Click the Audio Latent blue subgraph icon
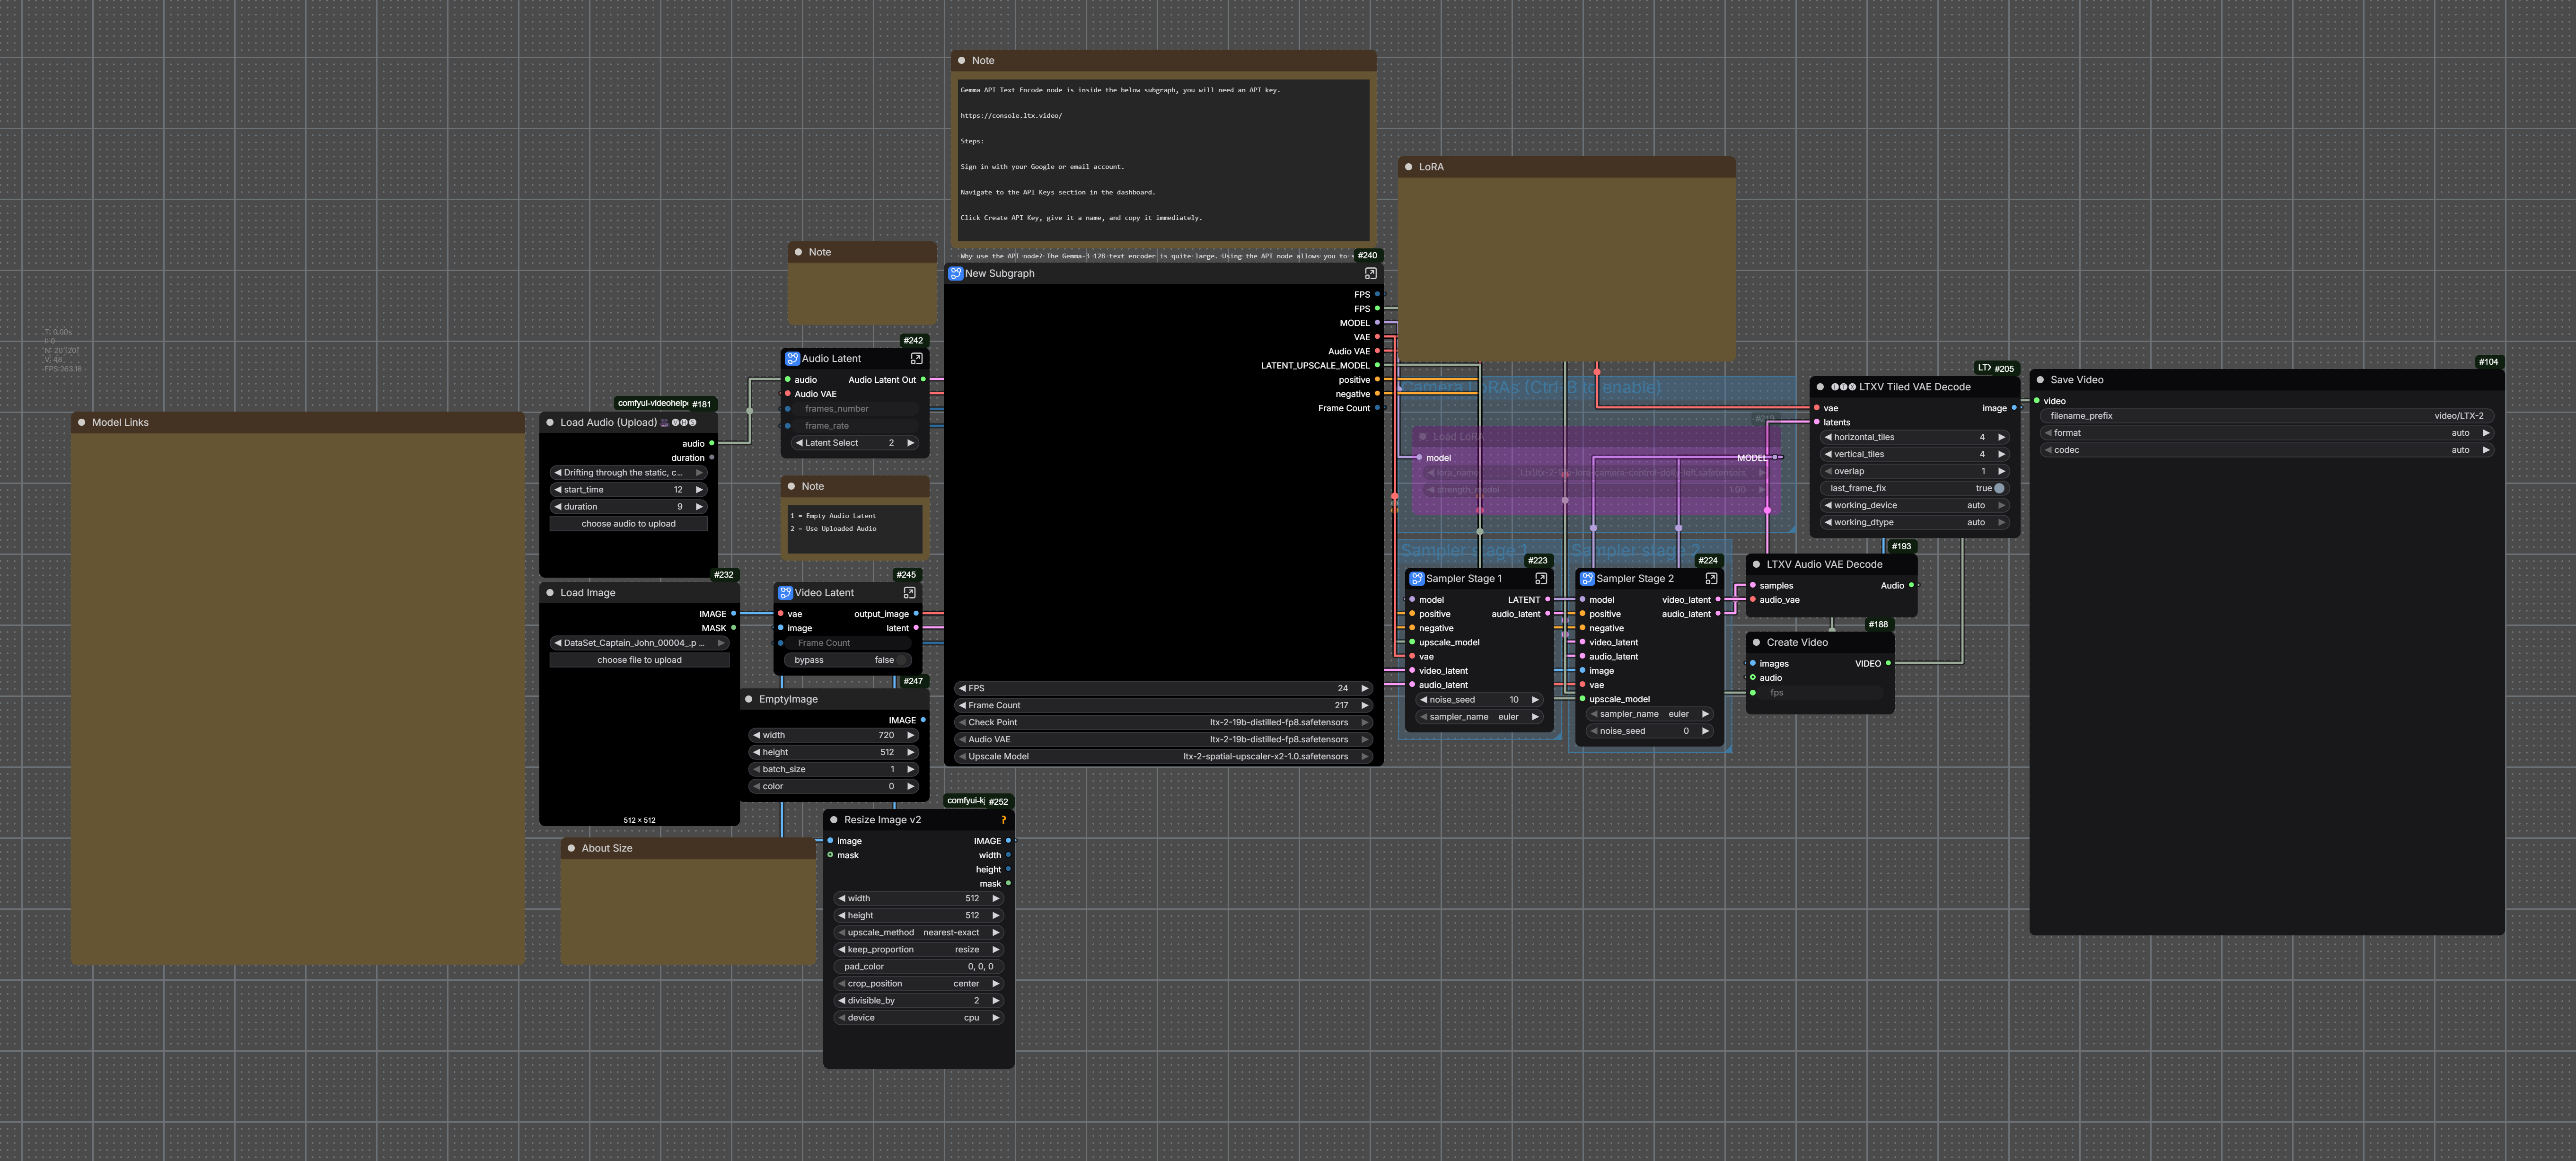2576x1161 pixels. (792, 358)
